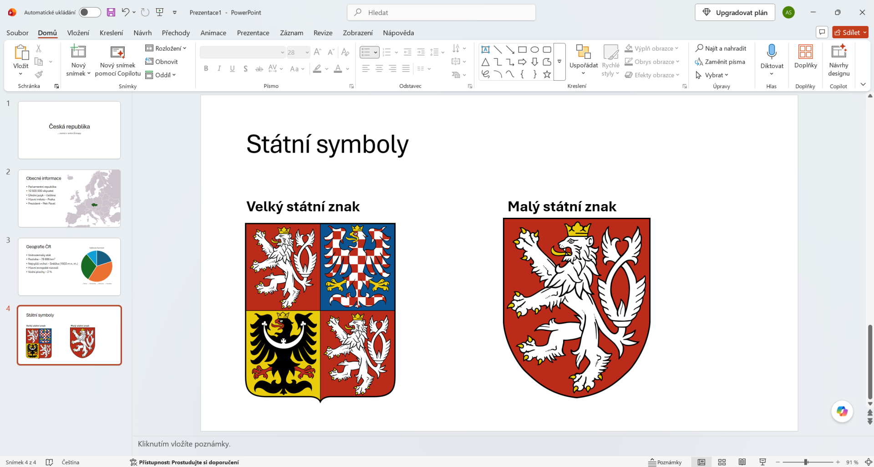The image size is (874, 467).
Task: Start presentation from beginning icon
Action: [x=160, y=12]
